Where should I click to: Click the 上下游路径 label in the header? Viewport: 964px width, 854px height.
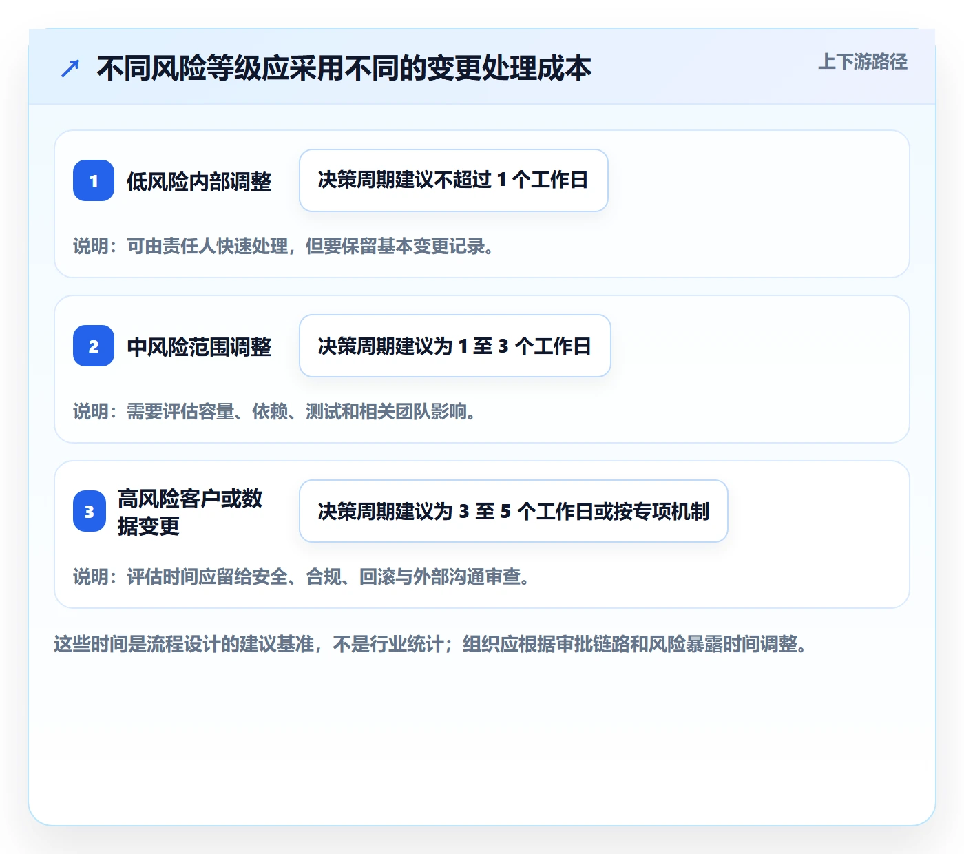coord(862,62)
